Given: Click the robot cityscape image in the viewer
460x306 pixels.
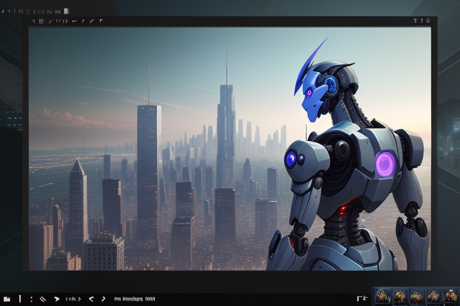Looking at the screenshot, I should click(229, 148).
